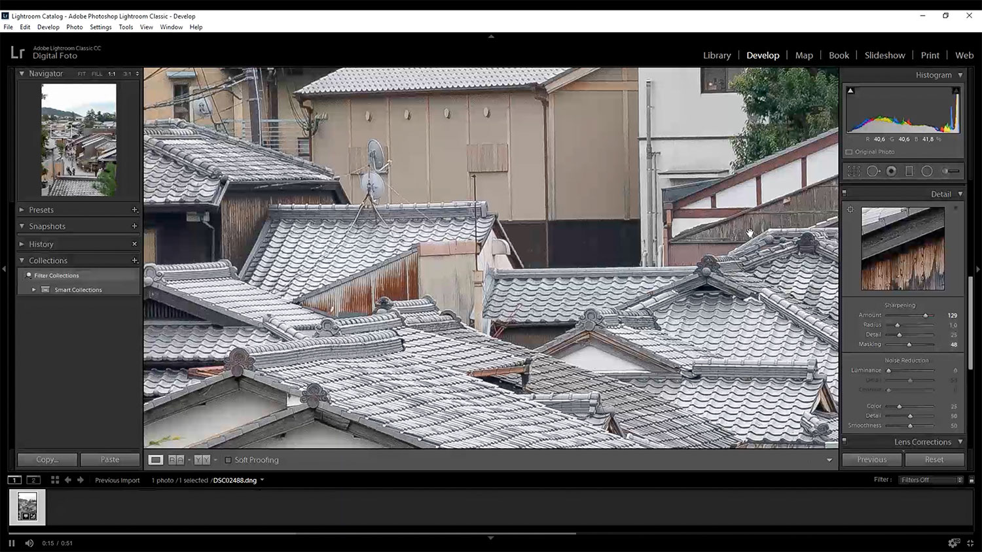Open the Filters Off dropdown
The image size is (982, 552).
931,480
